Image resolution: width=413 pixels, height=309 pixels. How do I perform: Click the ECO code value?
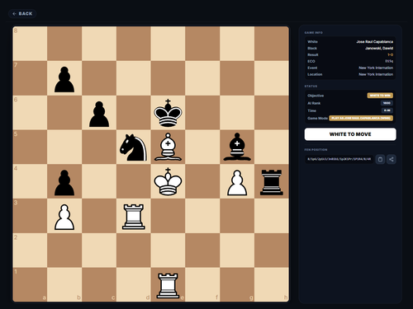389,61
